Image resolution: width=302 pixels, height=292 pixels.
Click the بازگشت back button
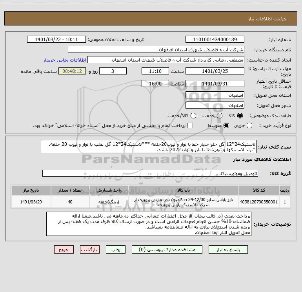[x=90, y=249]
